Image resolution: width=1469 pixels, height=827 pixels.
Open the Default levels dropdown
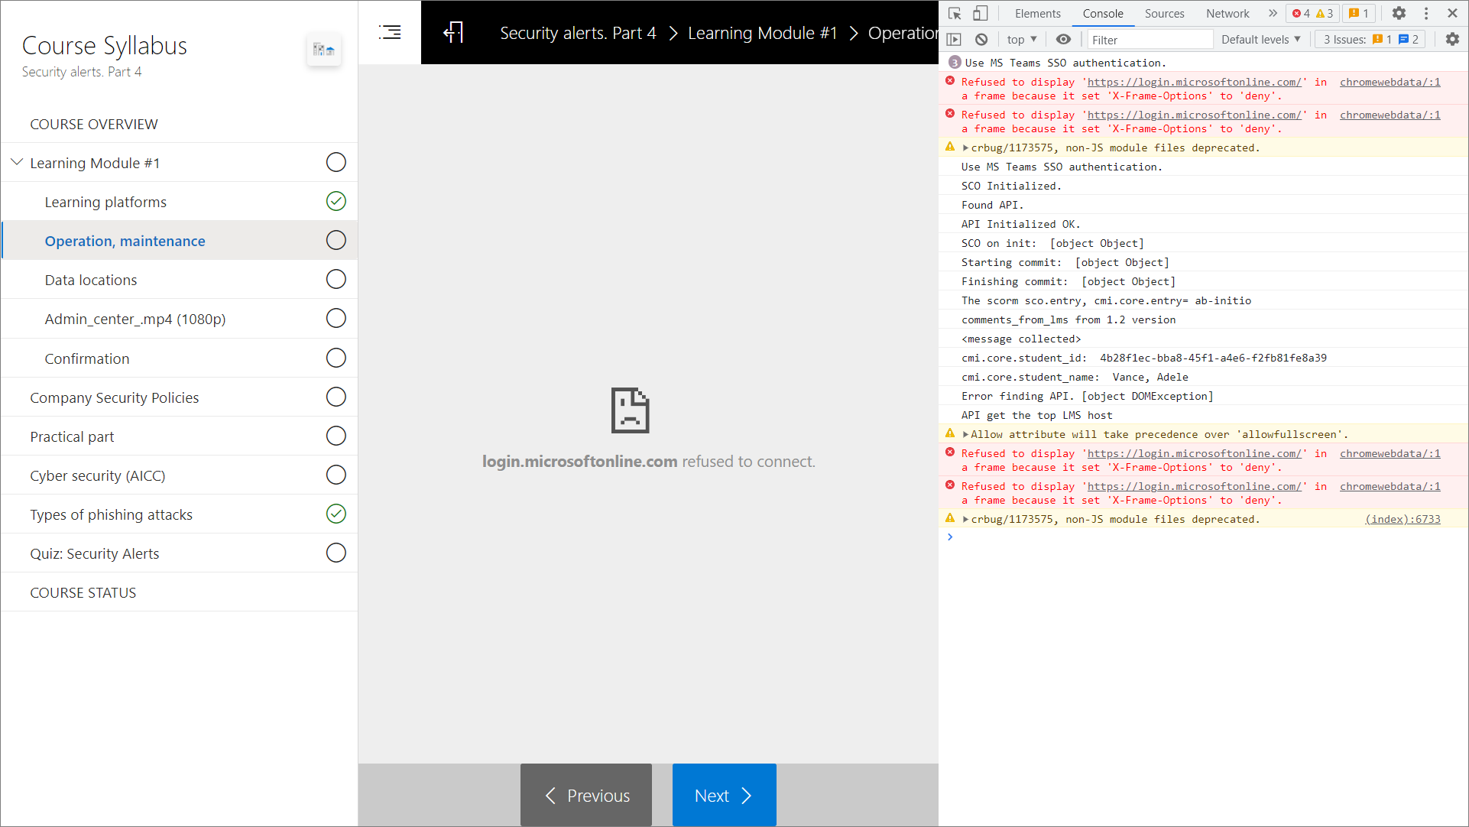point(1260,39)
